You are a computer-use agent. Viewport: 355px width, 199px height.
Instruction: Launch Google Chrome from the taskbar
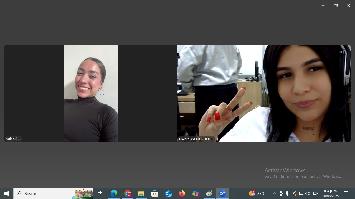click(x=128, y=193)
